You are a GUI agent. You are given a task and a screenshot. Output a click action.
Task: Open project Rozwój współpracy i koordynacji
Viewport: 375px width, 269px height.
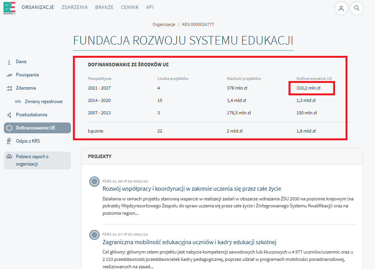(192, 189)
